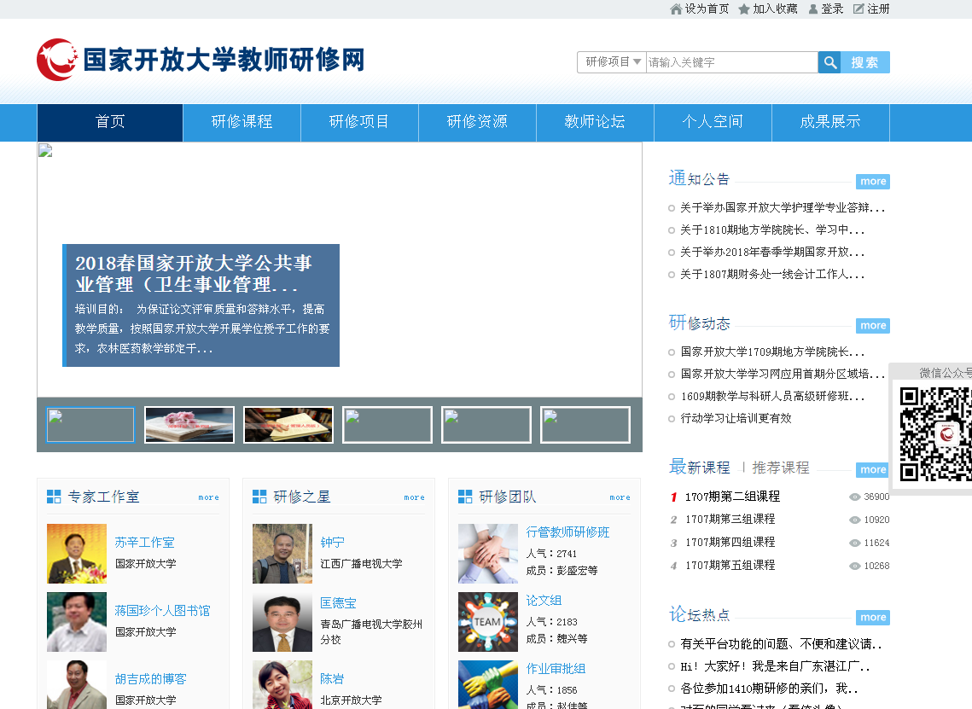Viewport: 972px width, 709px height.
Task: Open the 苏辛工作室 link
Action: click(x=144, y=543)
